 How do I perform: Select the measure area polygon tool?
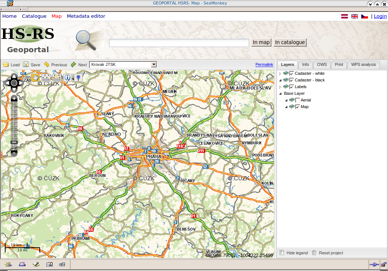click(x=57, y=77)
